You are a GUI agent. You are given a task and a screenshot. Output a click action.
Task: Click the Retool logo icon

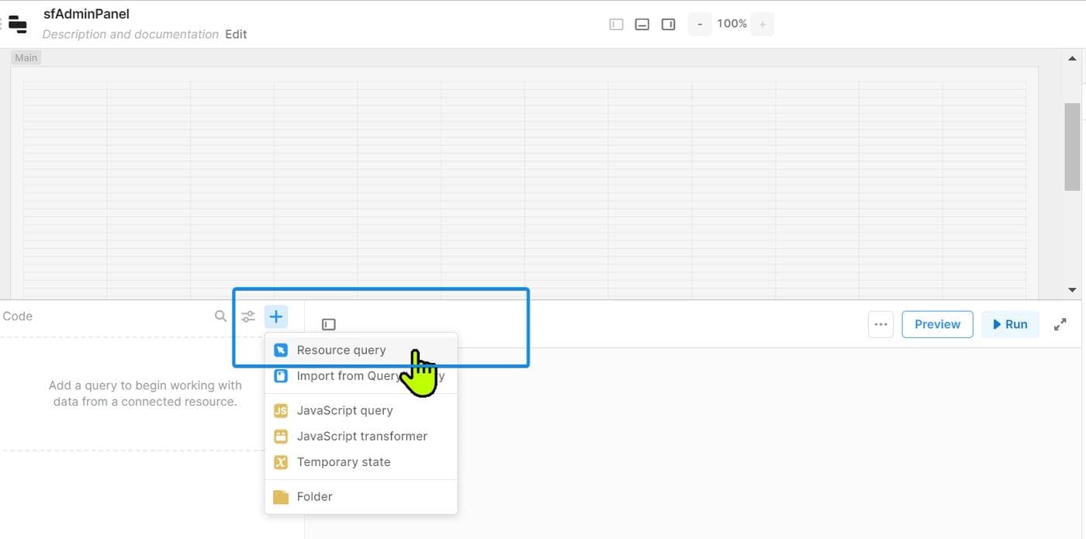[17, 24]
